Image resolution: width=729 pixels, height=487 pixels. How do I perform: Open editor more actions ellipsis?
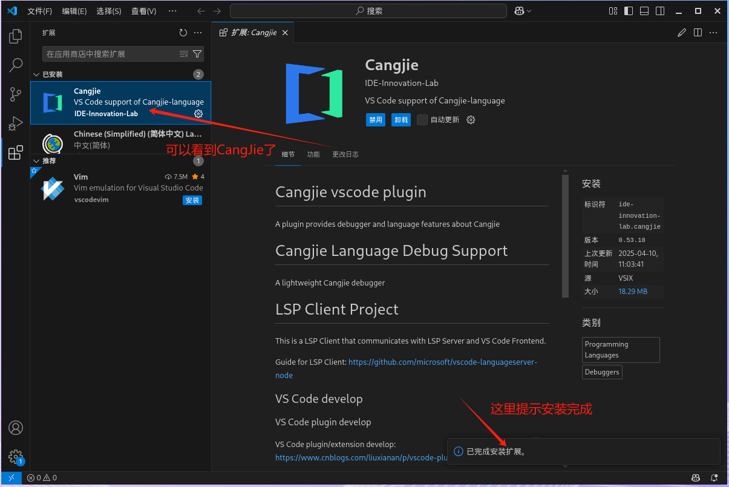pos(713,33)
